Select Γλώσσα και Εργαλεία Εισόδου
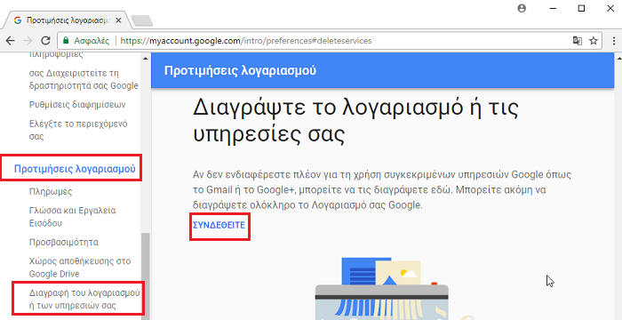 73,217
